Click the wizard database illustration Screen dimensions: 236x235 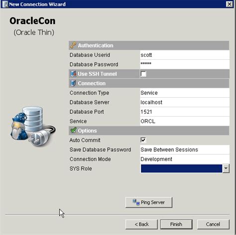coord(33,126)
